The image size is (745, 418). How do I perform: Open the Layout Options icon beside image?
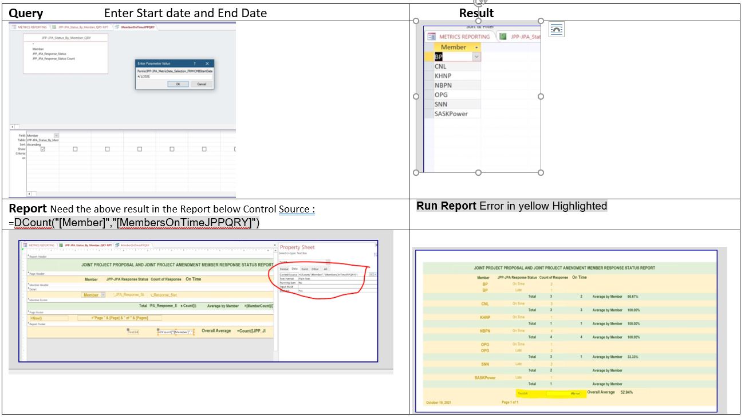tap(556, 29)
